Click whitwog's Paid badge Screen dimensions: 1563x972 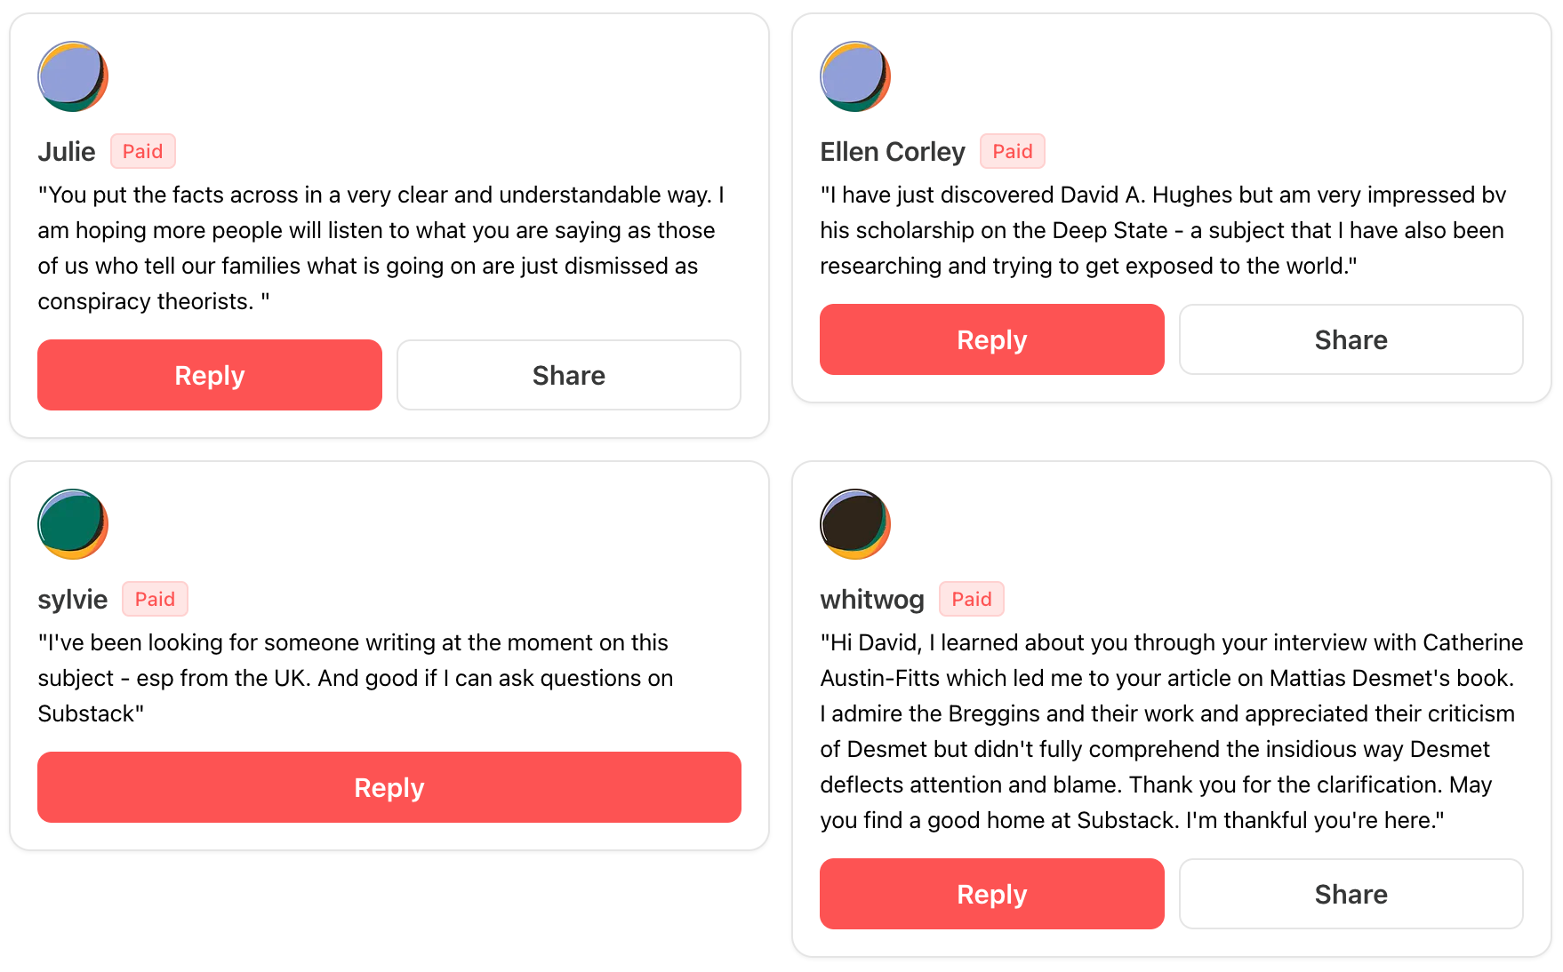click(x=972, y=599)
